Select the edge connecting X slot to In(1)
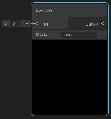 32,23
